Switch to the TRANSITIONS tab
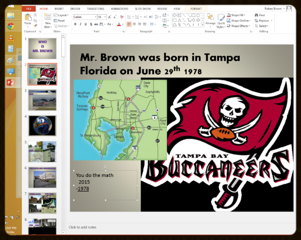 click(95, 9)
